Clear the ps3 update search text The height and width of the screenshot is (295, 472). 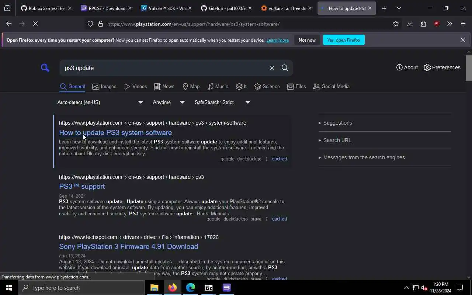(272, 68)
